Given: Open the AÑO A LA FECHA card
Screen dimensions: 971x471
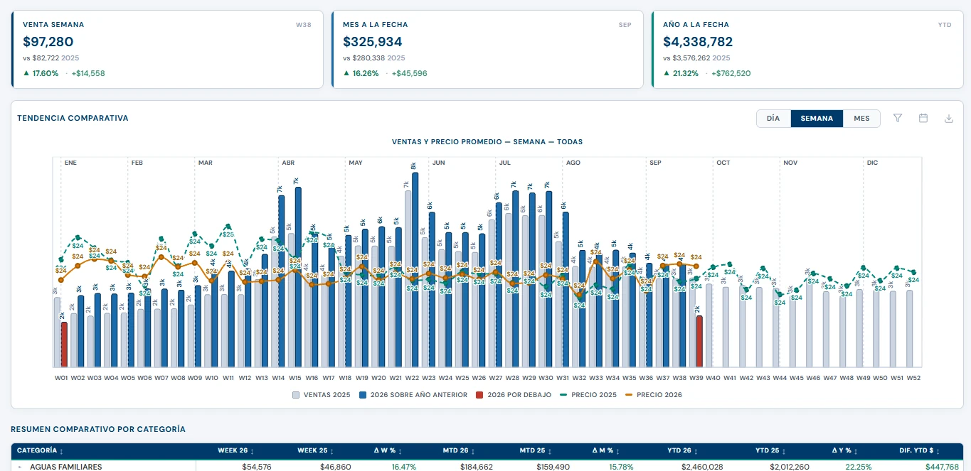Looking at the screenshot, I should (x=807, y=49).
